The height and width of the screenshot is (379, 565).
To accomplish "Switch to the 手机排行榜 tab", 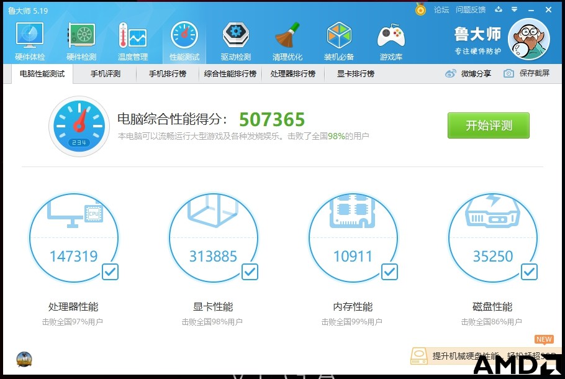I will [x=168, y=74].
